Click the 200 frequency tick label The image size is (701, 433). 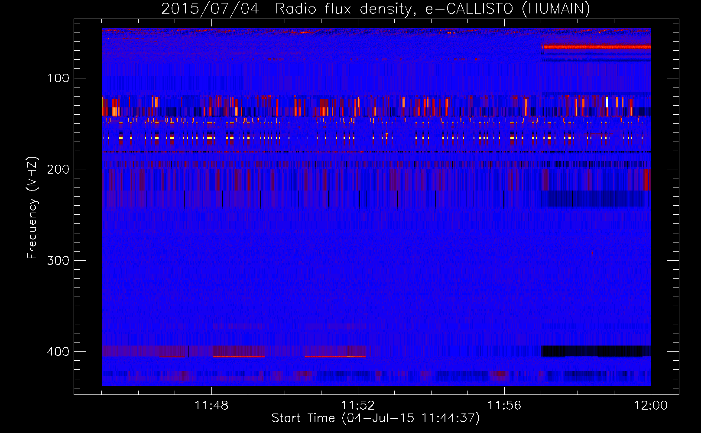(58, 169)
